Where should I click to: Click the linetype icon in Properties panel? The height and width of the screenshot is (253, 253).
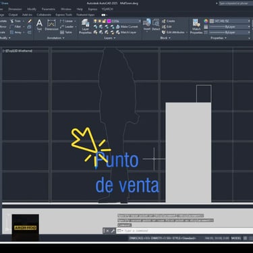(206, 32)
